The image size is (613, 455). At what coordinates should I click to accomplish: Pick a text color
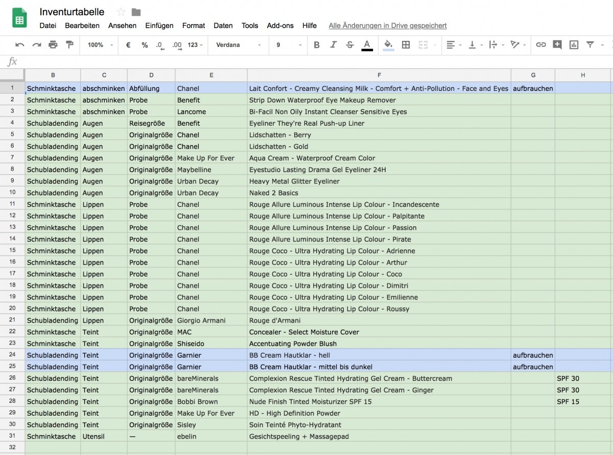[367, 45]
